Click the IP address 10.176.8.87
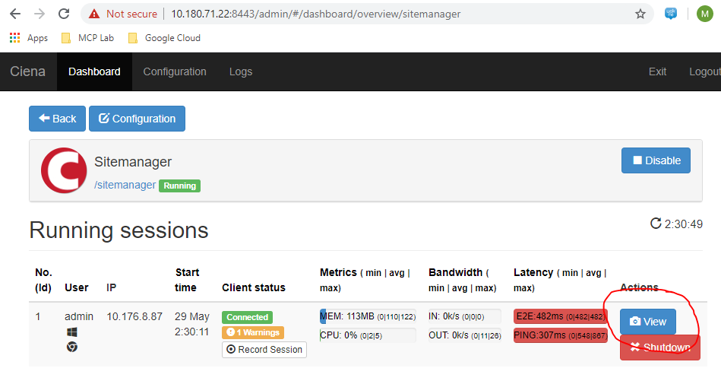The width and height of the screenshot is (721, 384). click(134, 317)
